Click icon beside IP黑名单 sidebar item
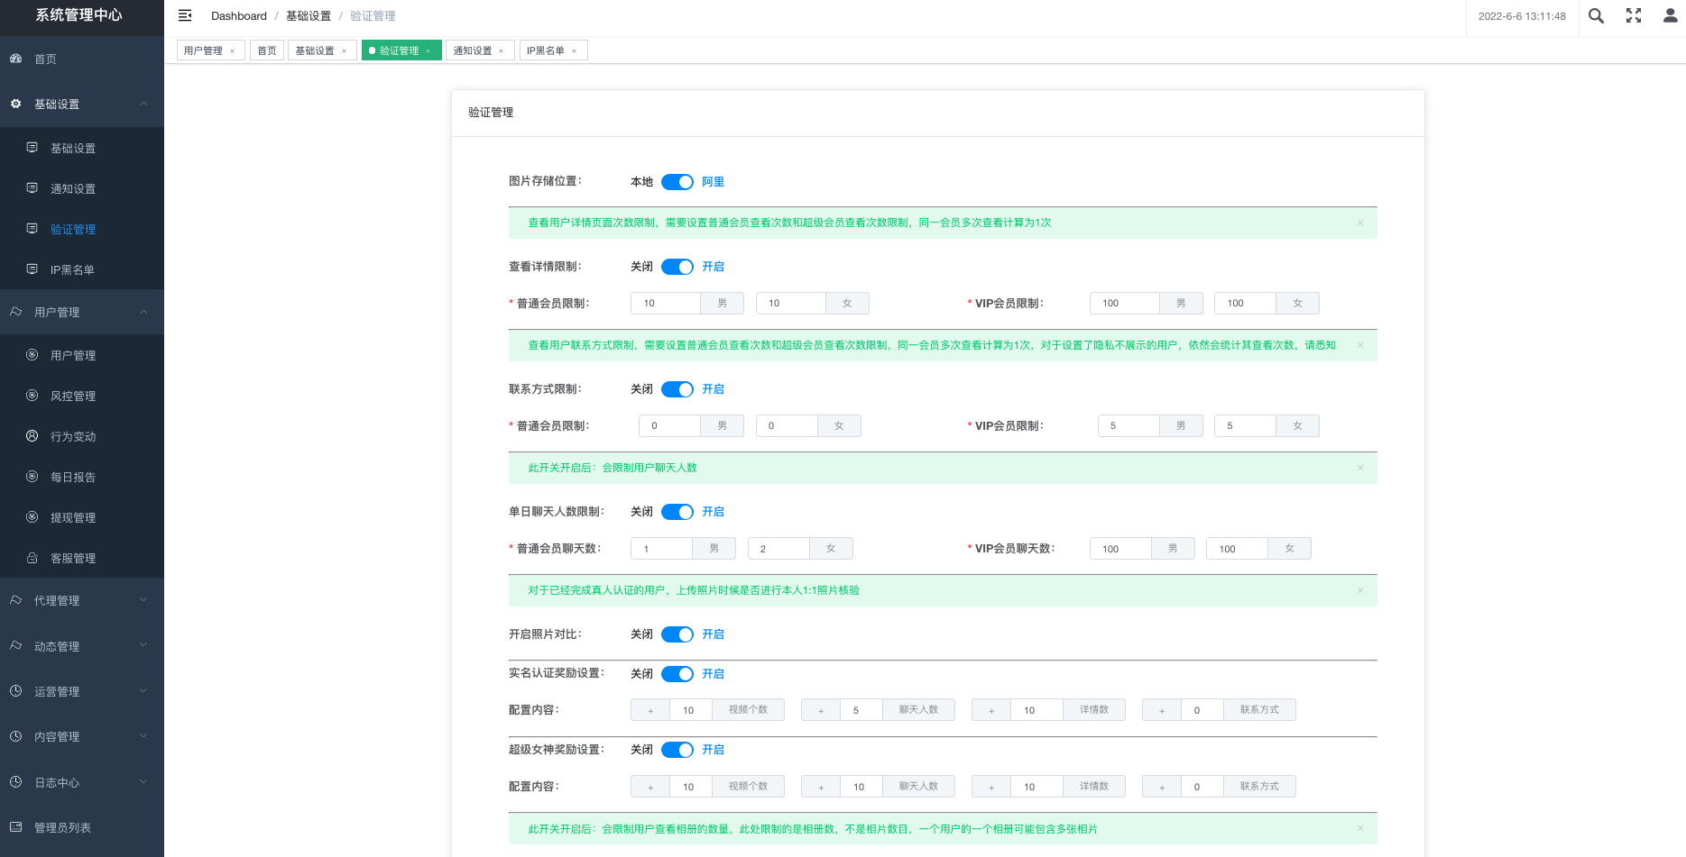Image resolution: width=1686 pixels, height=857 pixels. coord(32,269)
